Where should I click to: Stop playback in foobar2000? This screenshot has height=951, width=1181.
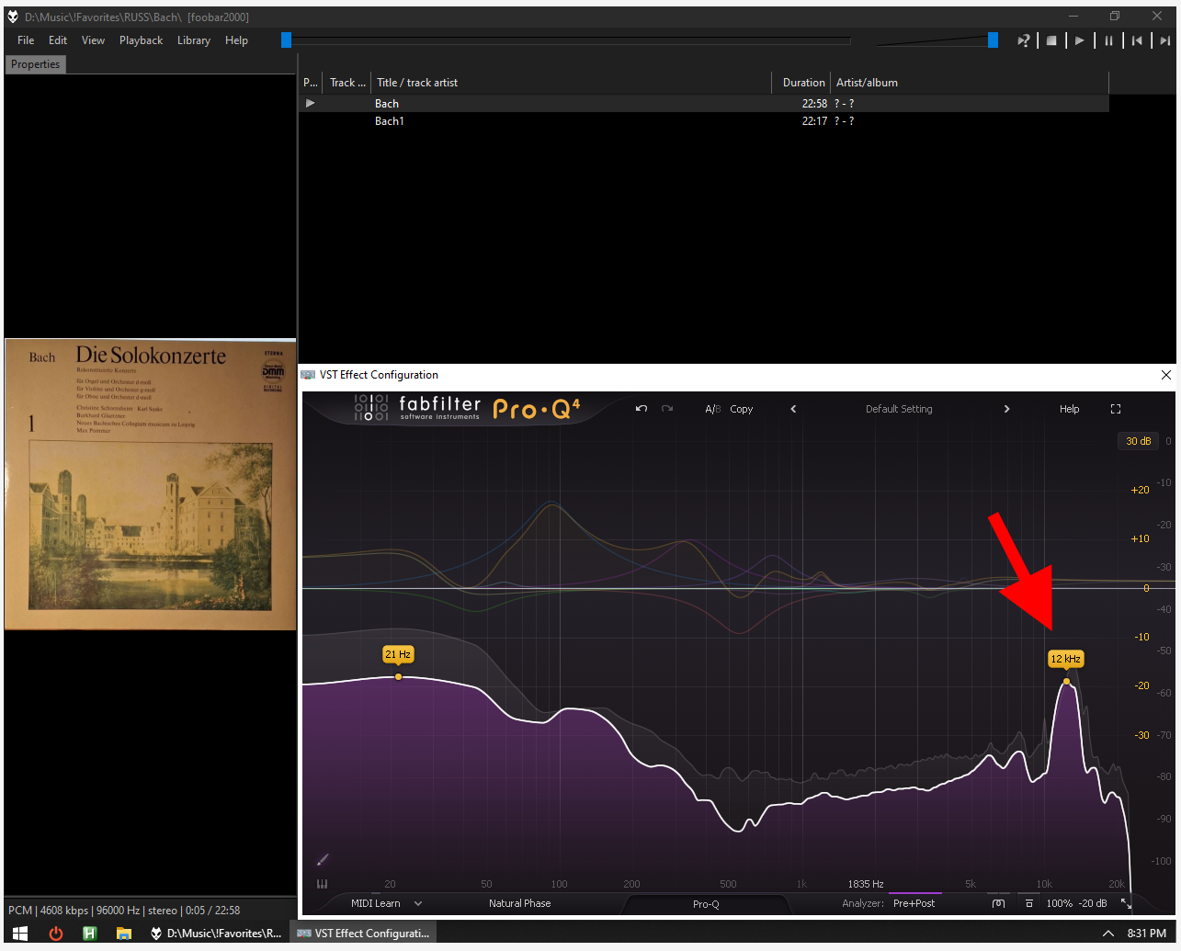click(1051, 40)
